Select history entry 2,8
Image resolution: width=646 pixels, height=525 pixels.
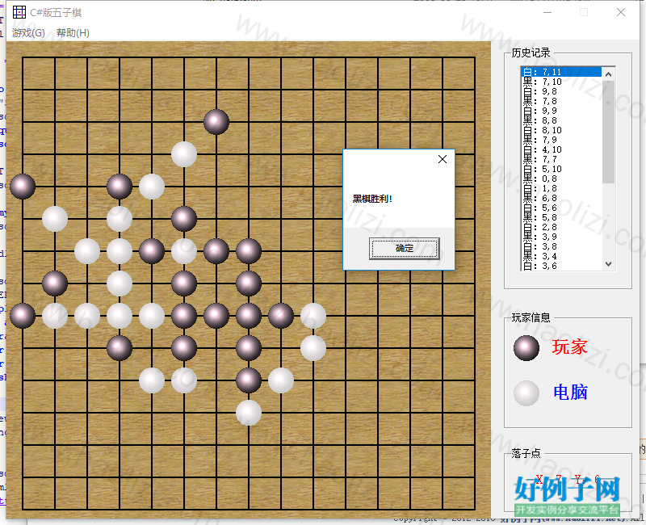(561, 227)
